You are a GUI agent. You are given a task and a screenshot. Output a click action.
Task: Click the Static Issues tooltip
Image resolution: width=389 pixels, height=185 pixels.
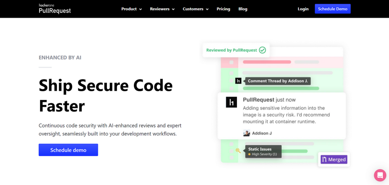click(x=263, y=151)
